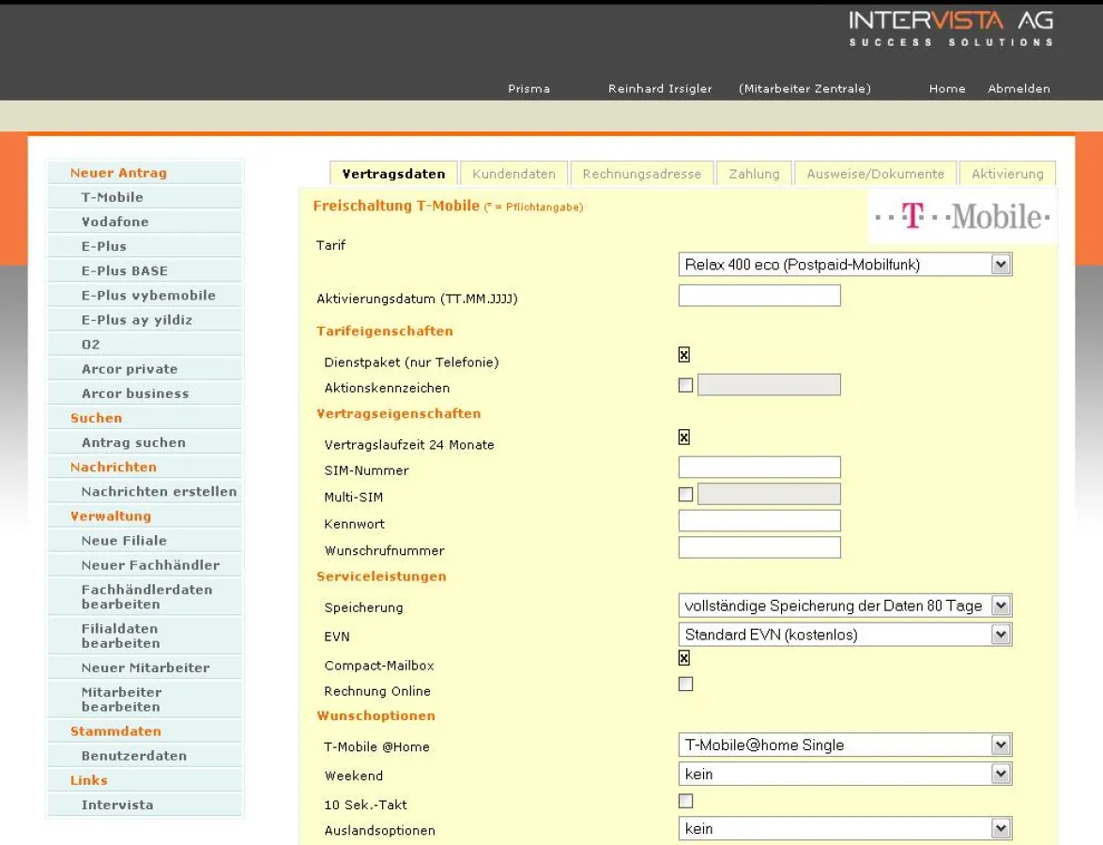The image size is (1103, 845).
Task: Tick the 10 Sek.-Takt checkbox
Action: (x=685, y=801)
